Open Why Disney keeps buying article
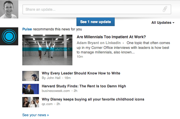Image resolution: width=180 pixels, height=119 pixels. (x=93, y=99)
